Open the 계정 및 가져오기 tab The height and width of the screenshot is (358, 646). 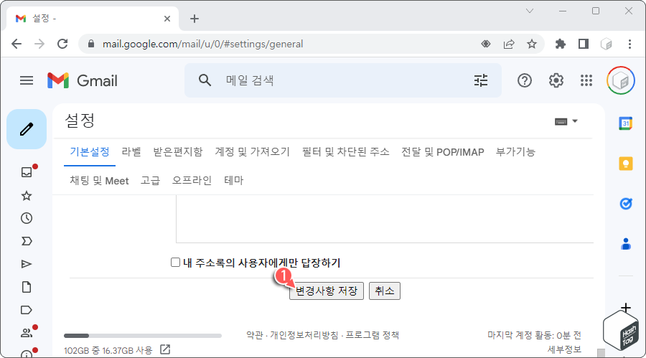pos(253,152)
